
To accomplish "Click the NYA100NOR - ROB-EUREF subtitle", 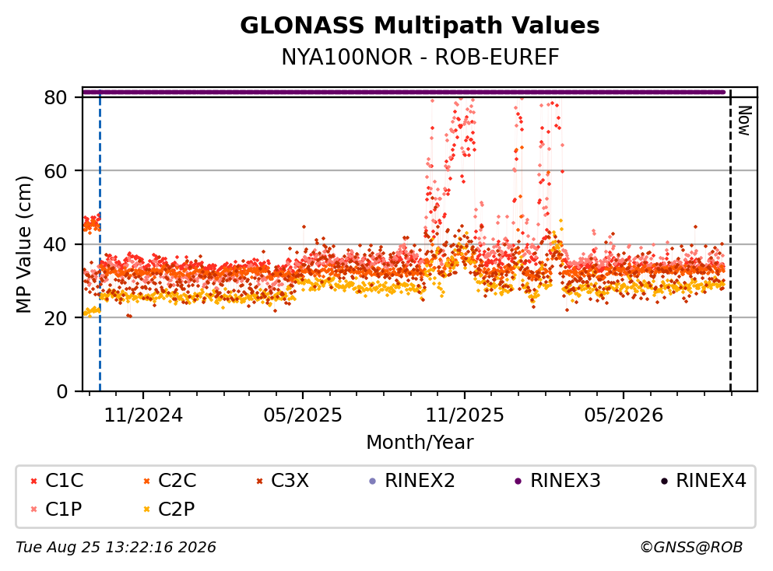I will click(420, 58).
